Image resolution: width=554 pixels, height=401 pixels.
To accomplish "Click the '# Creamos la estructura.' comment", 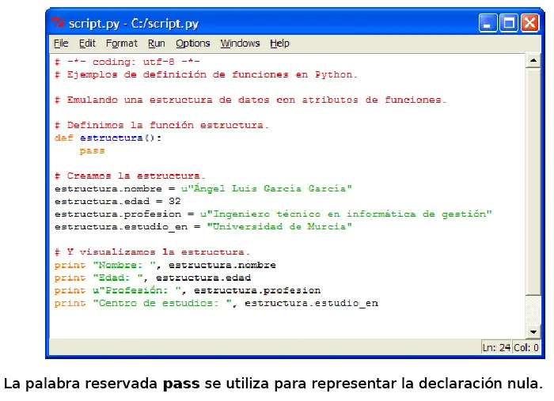I will click(x=130, y=176).
